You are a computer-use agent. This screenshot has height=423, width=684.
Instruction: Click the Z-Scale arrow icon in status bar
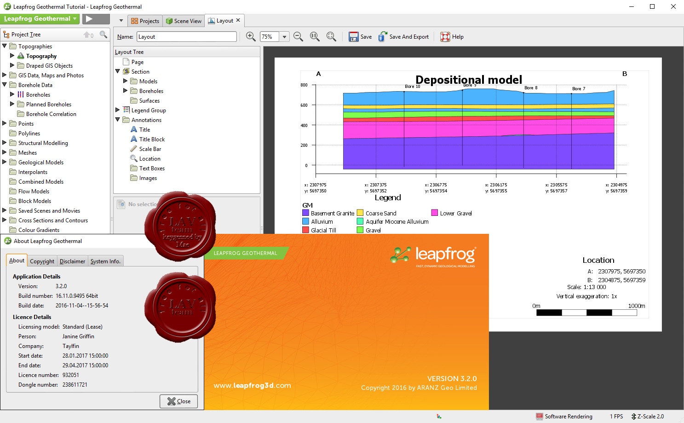[x=634, y=416]
